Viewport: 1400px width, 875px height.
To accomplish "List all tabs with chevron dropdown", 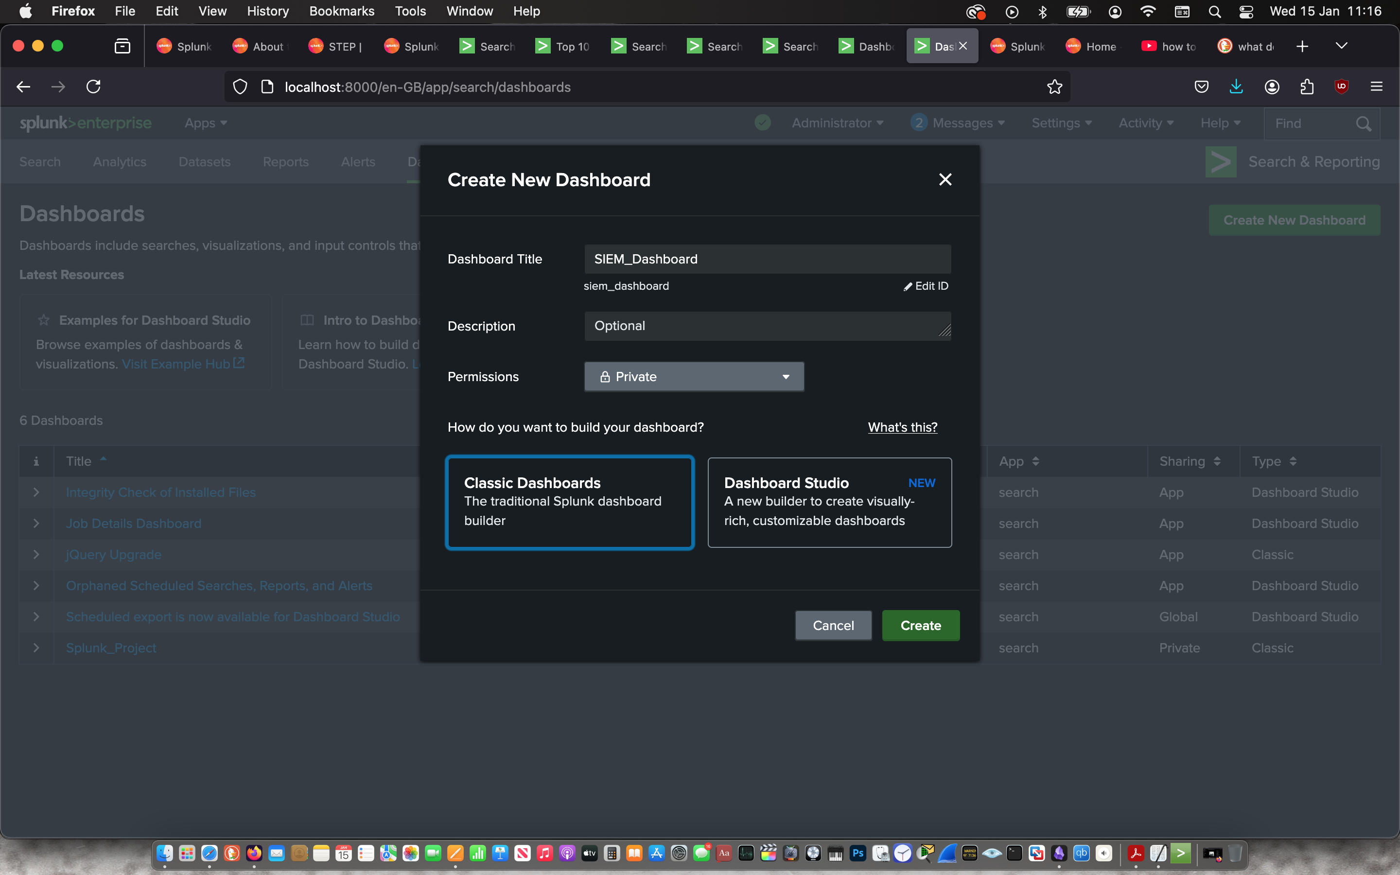I will [1341, 46].
